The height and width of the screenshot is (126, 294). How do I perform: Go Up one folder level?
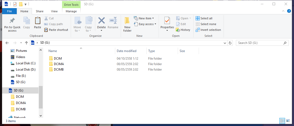tap(26, 43)
